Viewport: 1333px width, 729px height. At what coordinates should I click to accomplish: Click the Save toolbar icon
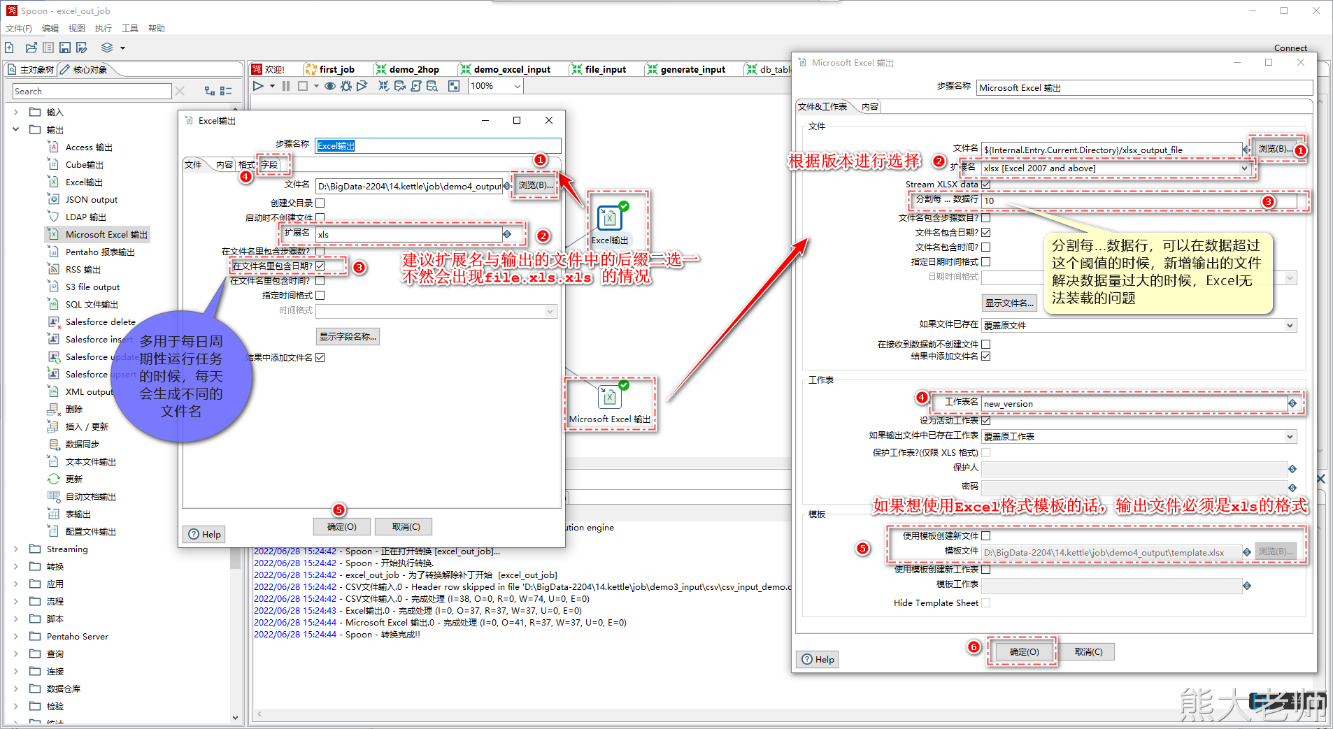click(x=65, y=48)
